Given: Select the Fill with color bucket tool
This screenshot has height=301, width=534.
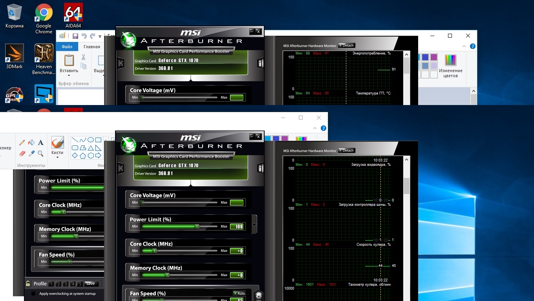Looking at the screenshot, I should tap(31, 143).
